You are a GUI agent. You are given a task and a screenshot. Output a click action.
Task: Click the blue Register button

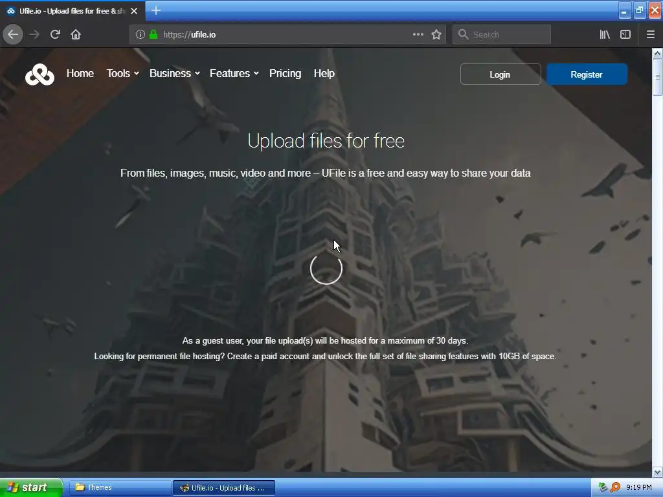pos(587,74)
